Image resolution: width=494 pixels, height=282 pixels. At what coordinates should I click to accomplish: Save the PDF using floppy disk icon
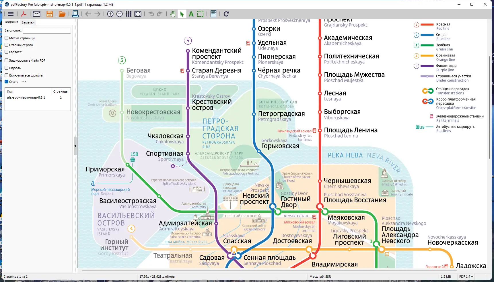[49, 14]
